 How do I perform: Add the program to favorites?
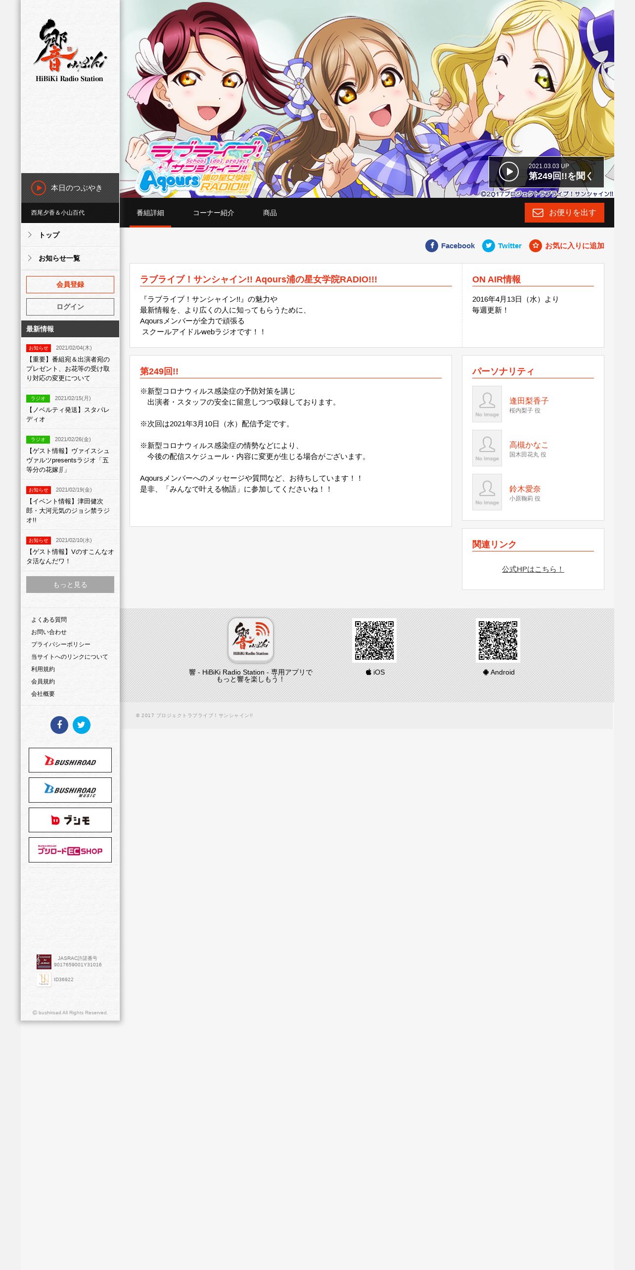click(567, 246)
